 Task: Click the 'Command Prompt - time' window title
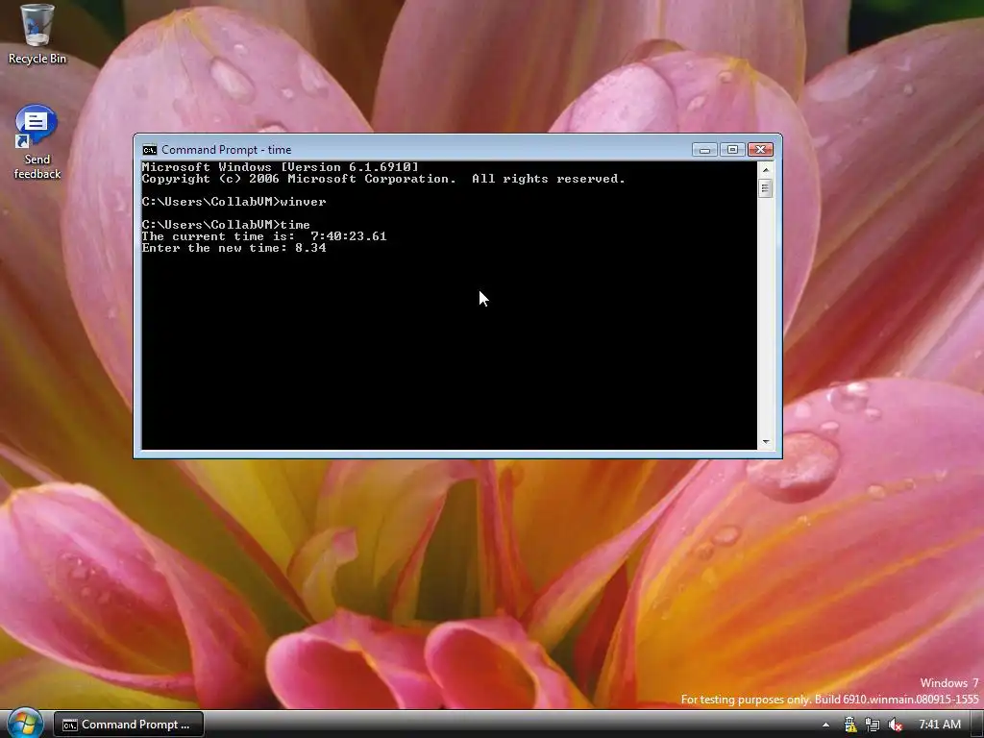tap(227, 149)
